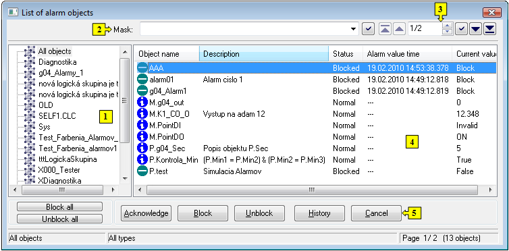This screenshot has width=509, height=251.
Task: Select OLD logical group
Action: click(45, 105)
